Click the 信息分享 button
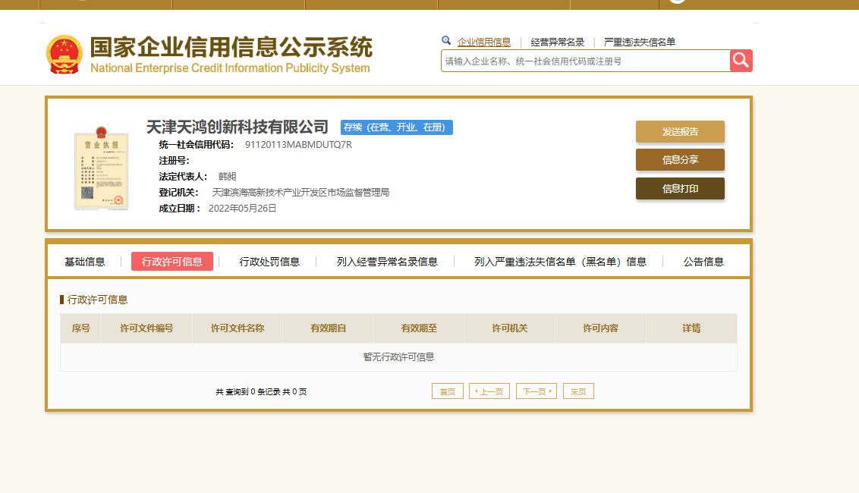Viewport: 859px width, 493px height. (x=680, y=160)
